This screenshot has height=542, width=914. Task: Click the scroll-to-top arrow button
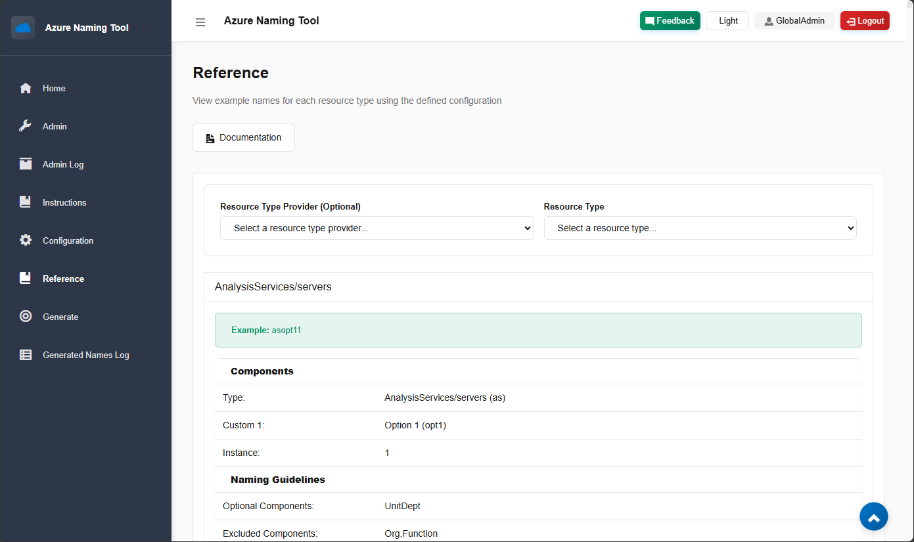874,516
